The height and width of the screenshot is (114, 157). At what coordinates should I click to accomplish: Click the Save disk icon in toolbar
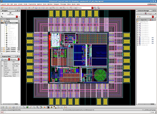pos(7,8)
